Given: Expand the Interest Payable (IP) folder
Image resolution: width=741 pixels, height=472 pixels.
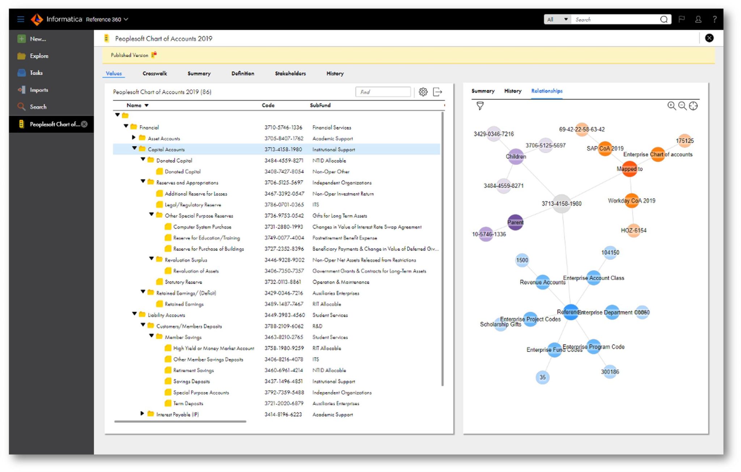Looking at the screenshot, I should (x=142, y=413).
